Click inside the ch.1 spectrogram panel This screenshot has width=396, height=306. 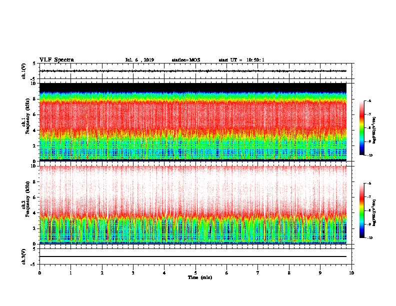click(x=193, y=122)
